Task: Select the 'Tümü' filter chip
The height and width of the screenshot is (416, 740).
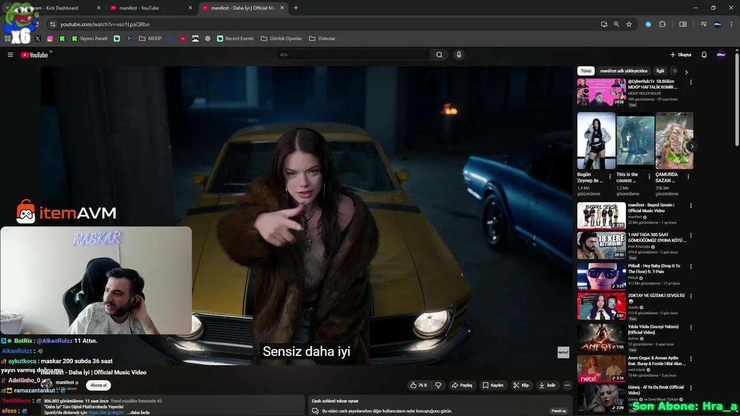Action: [586, 71]
